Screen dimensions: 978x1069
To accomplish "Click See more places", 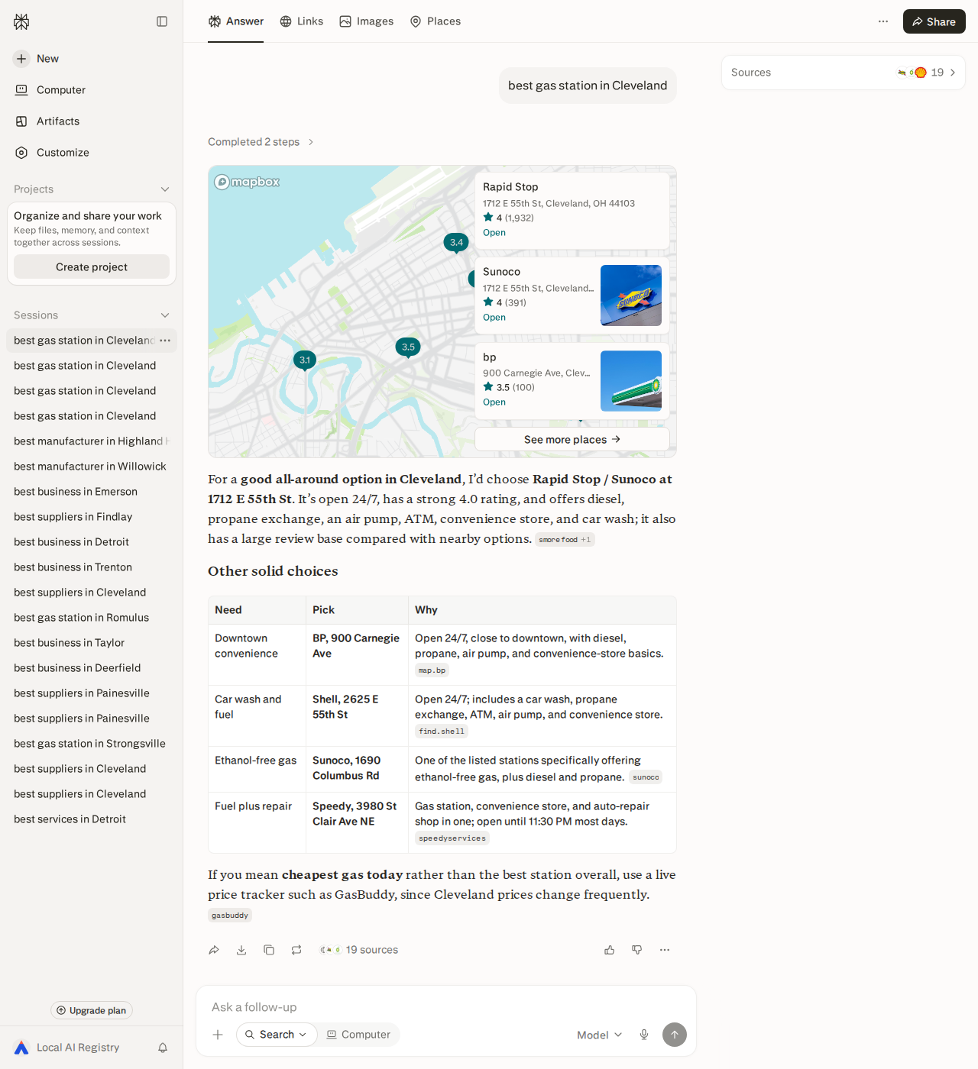I will pos(572,439).
